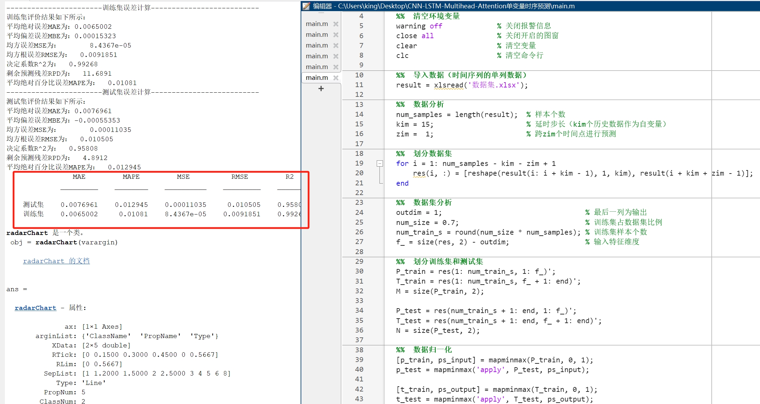Close the fifth main.m tab from top
Screen dimensions: 760x404
pyautogui.click(x=336, y=67)
